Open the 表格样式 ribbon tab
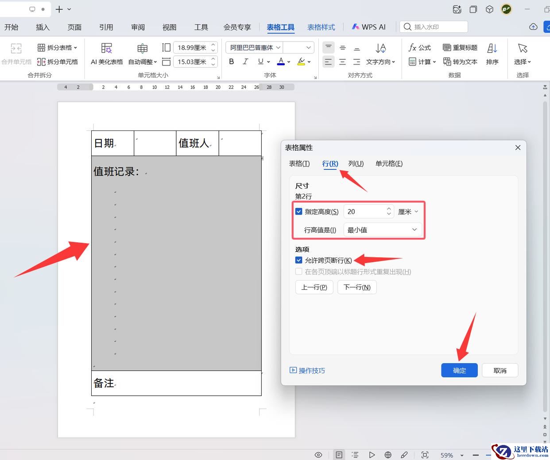550x460 pixels. (321, 27)
